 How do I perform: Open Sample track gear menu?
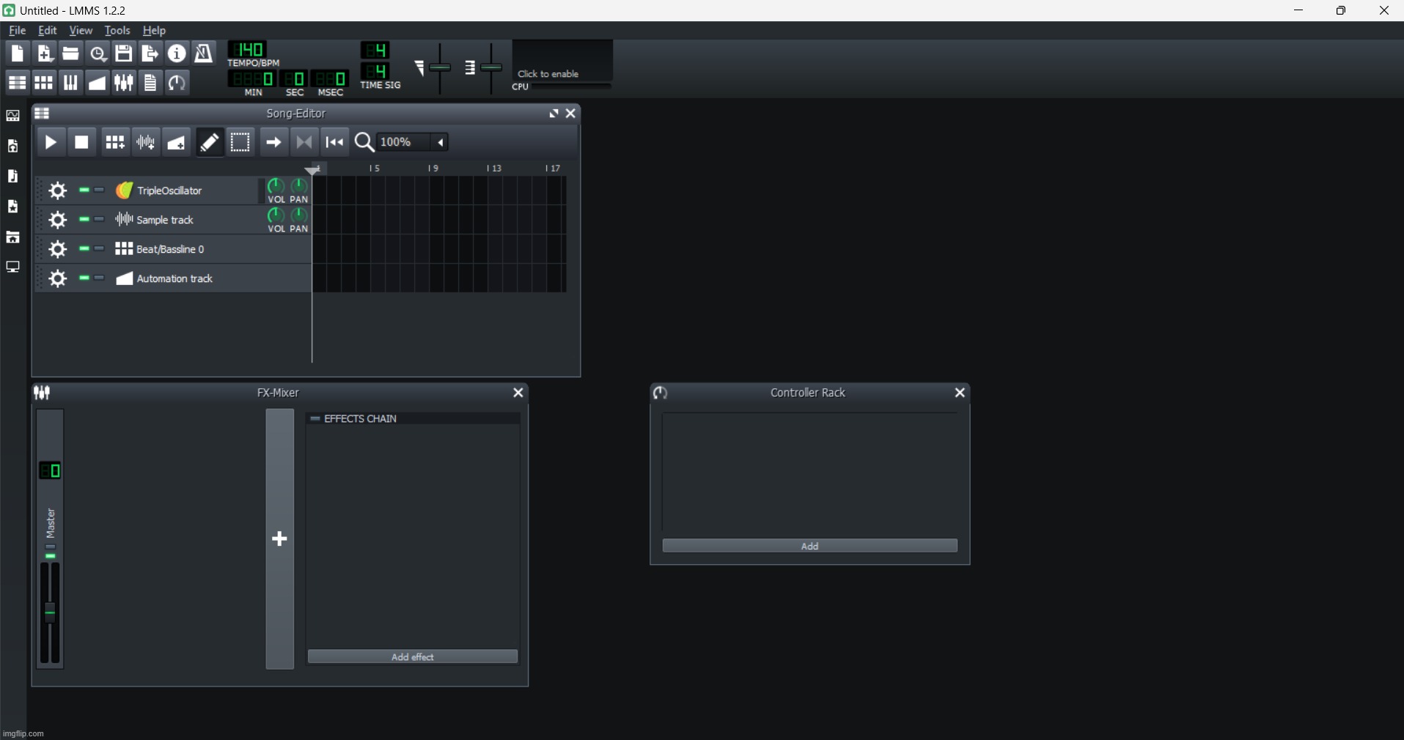(58, 221)
